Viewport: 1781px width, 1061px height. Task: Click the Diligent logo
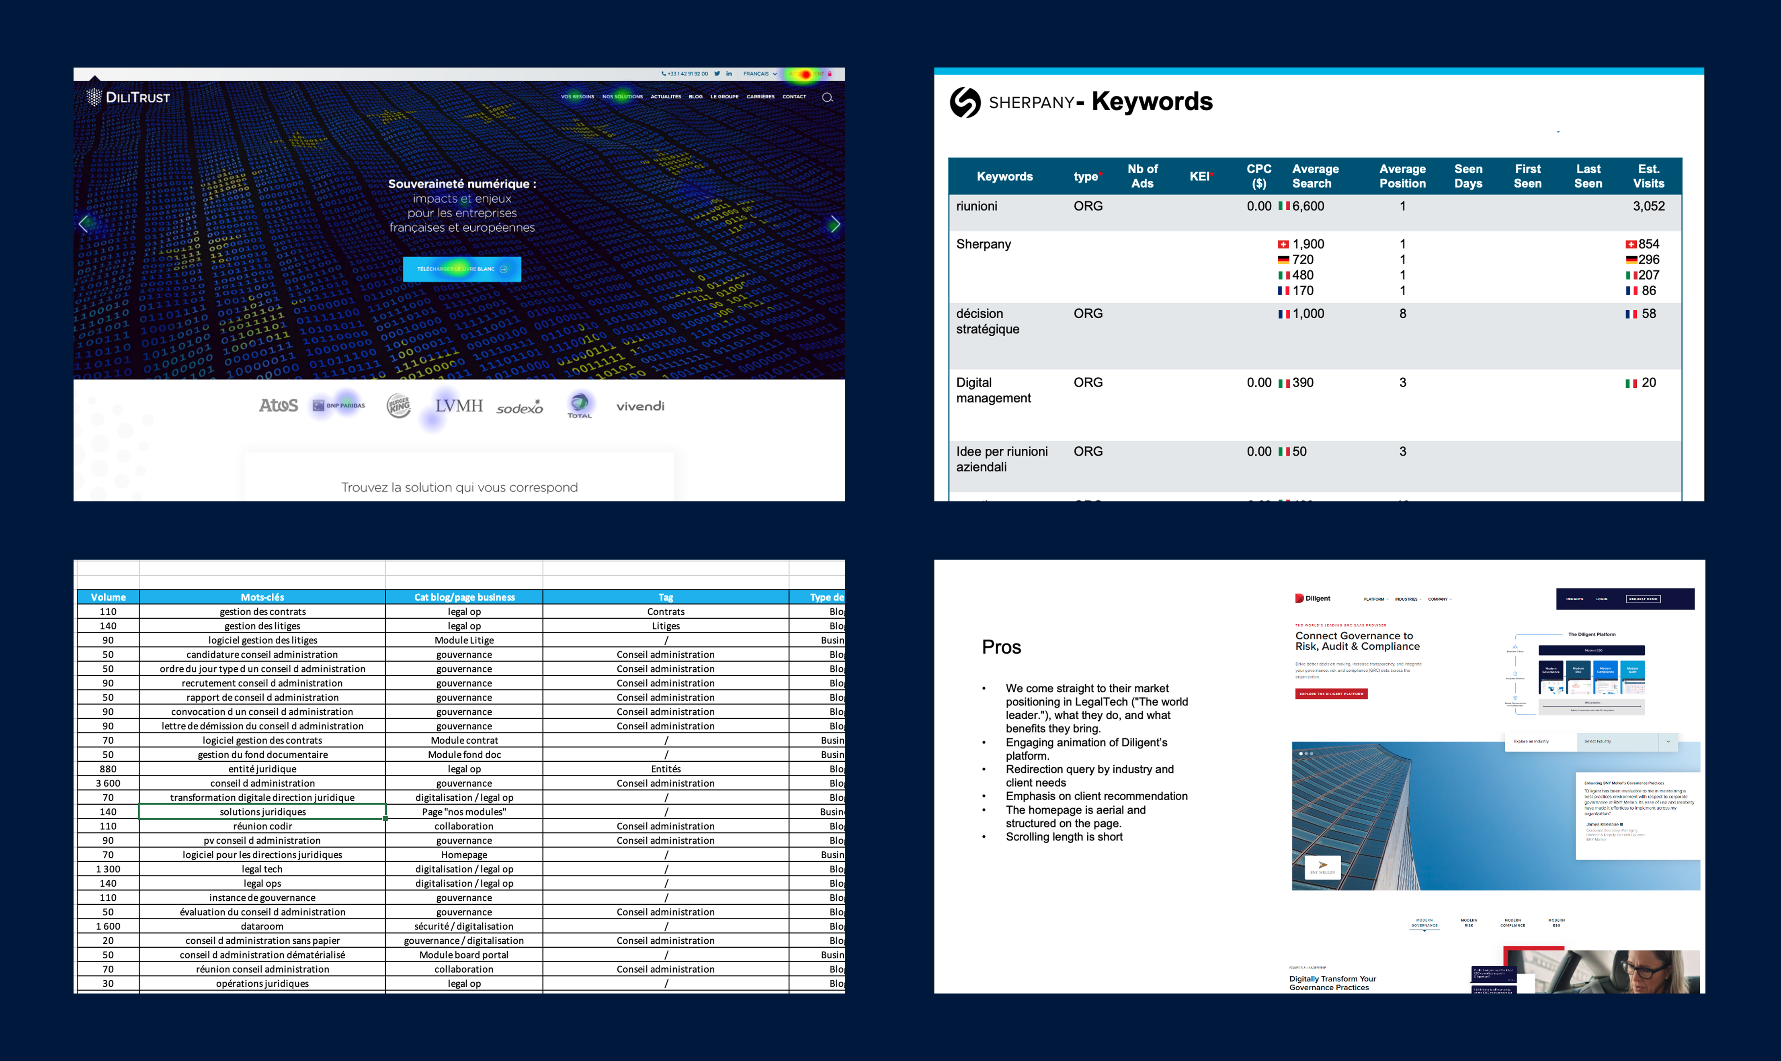pyautogui.click(x=1312, y=599)
